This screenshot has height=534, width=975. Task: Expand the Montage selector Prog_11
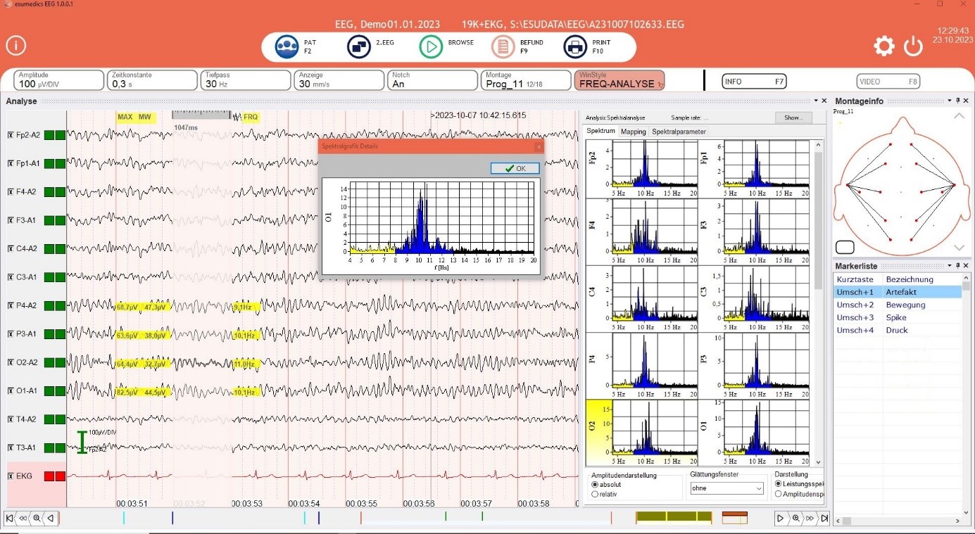(525, 80)
